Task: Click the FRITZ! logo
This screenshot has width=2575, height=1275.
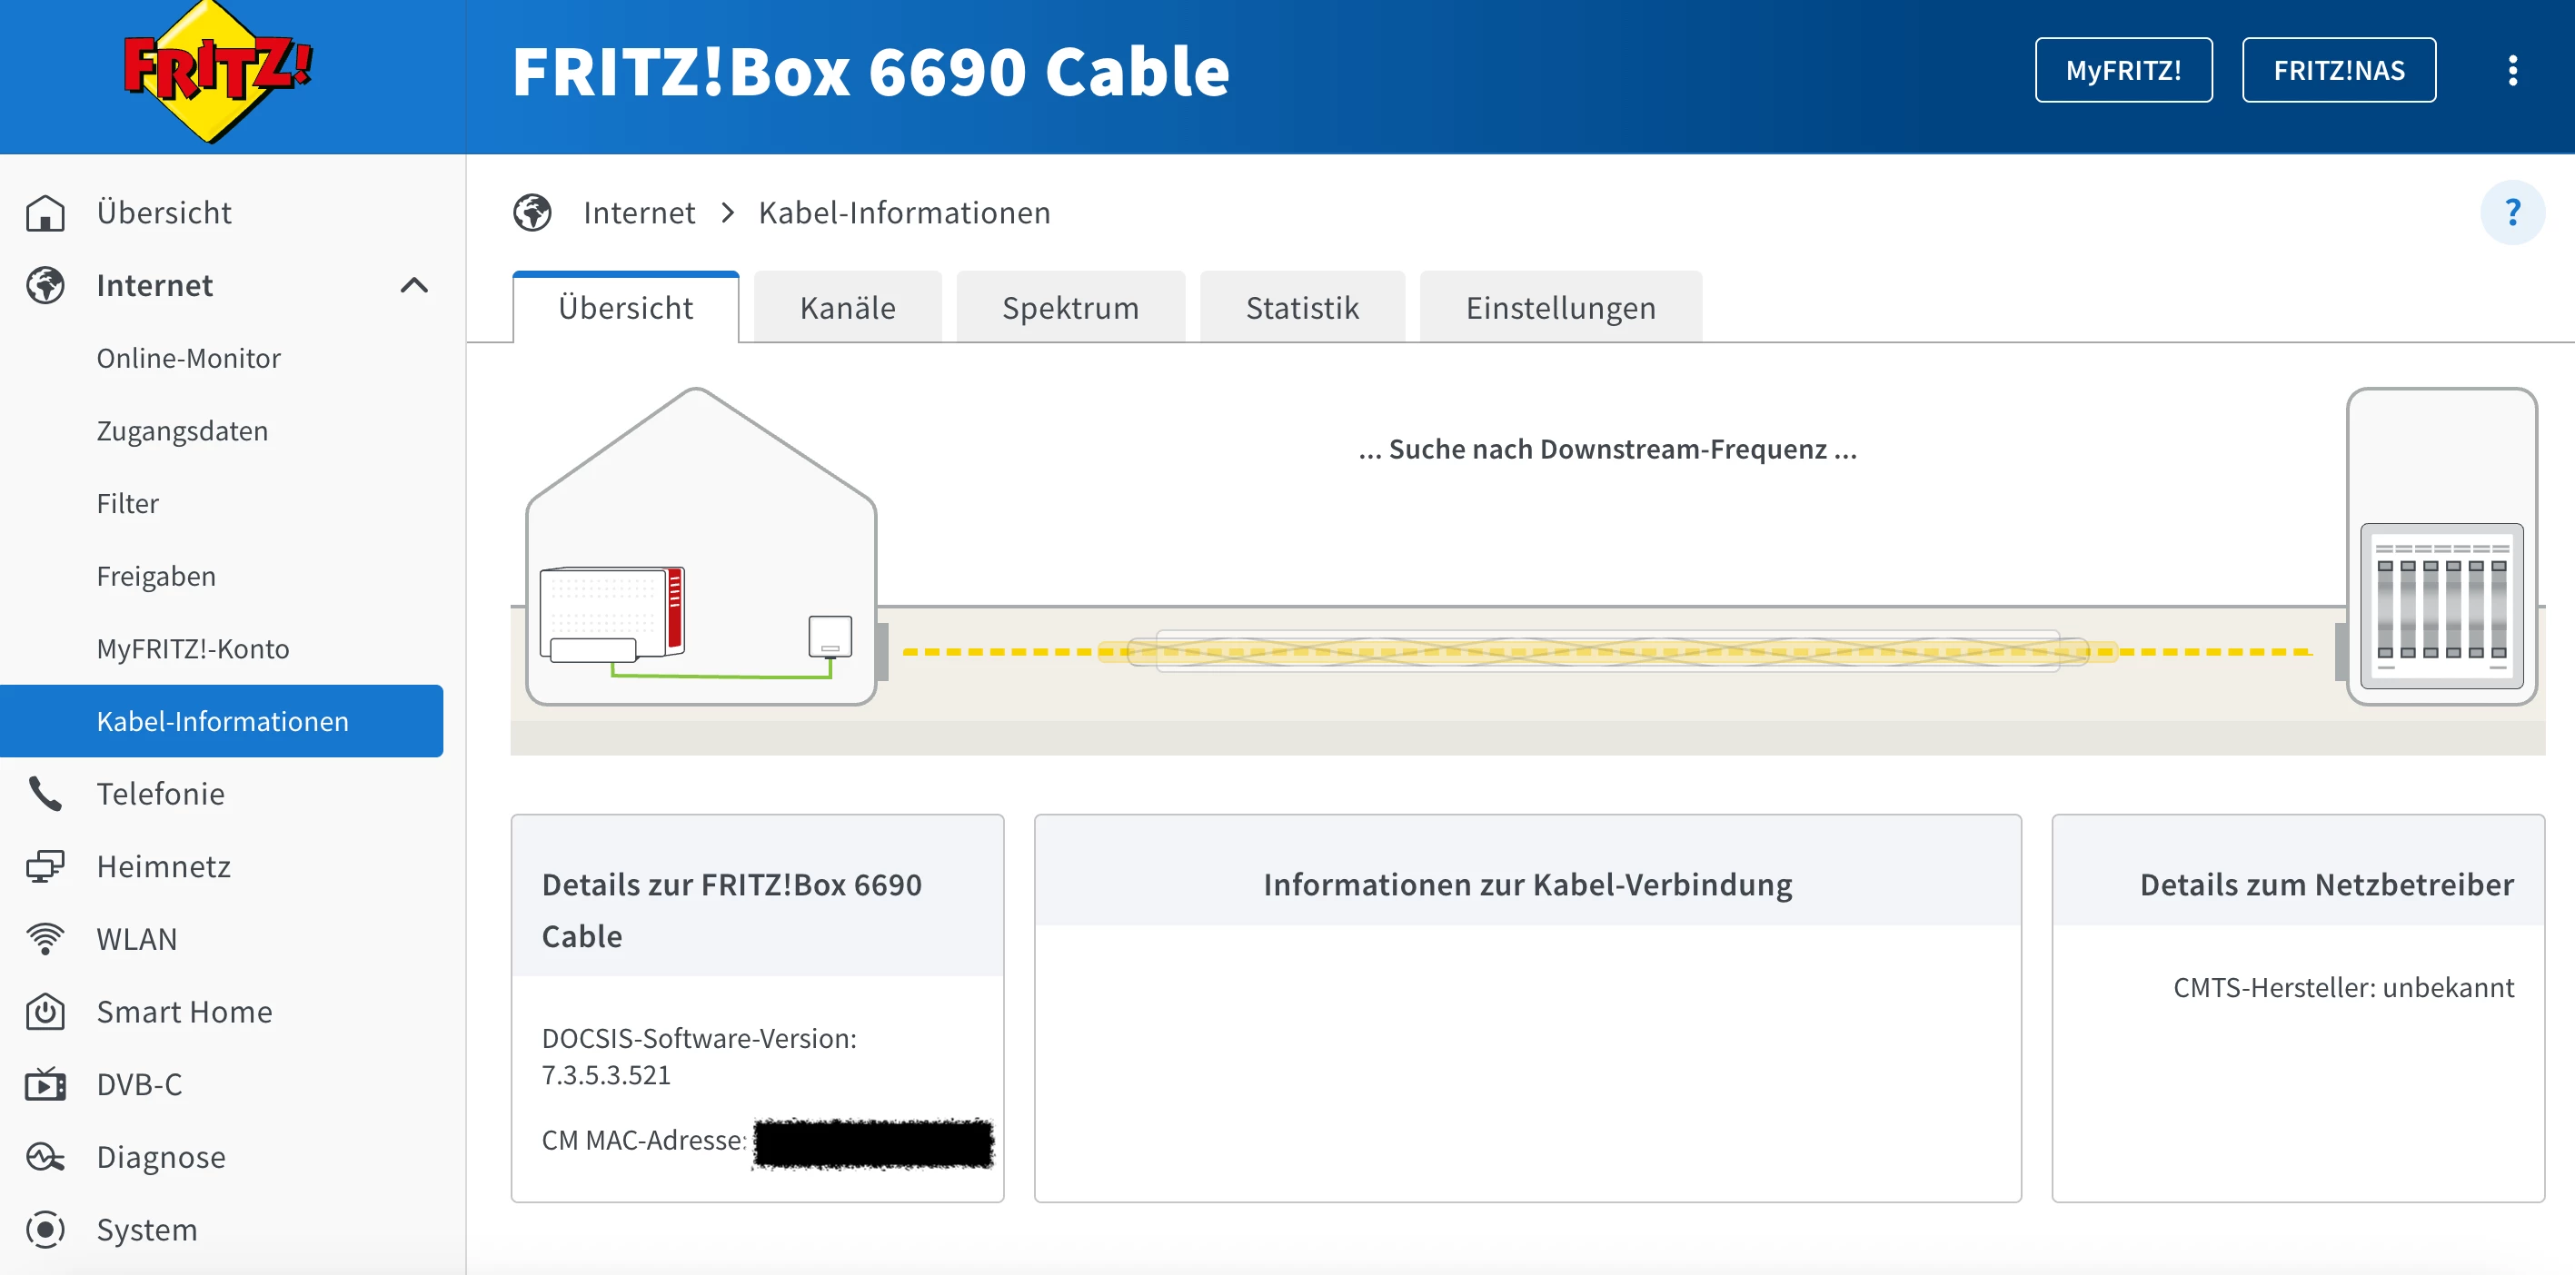Action: click(217, 72)
